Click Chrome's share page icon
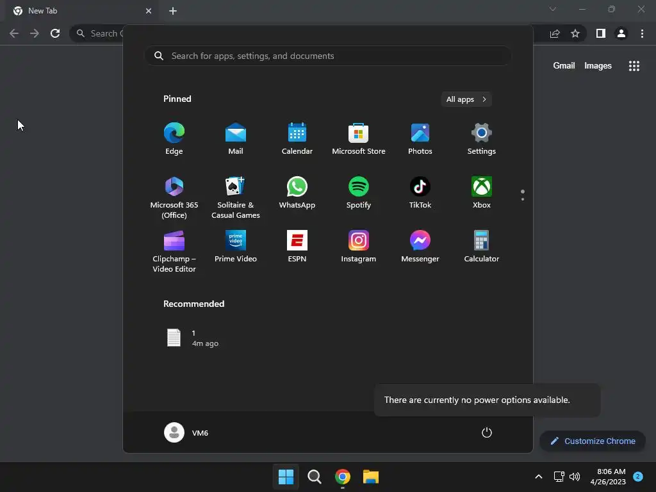Viewport: 656px width, 492px height. point(555,33)
